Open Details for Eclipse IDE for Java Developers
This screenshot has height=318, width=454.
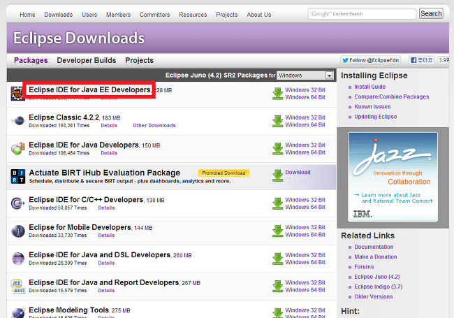click(x=109, y=153)
